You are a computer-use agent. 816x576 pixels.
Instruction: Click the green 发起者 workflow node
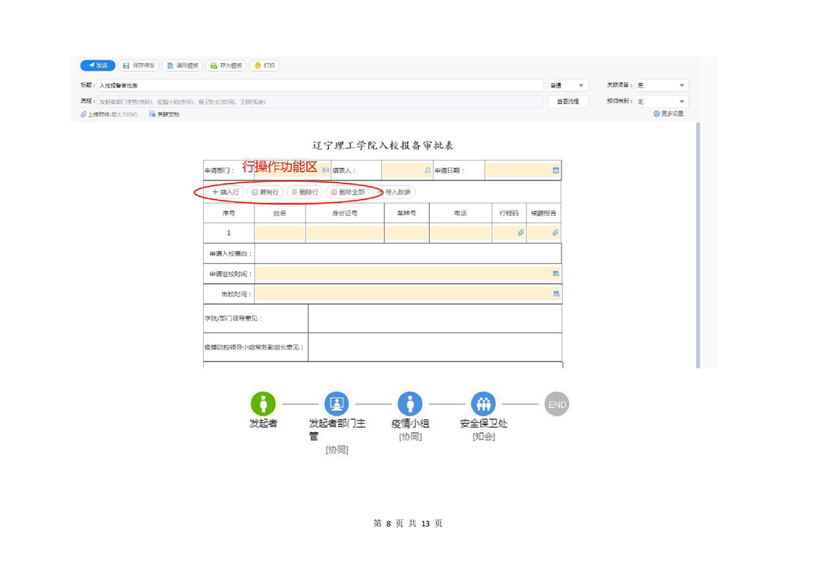click(x=263, y=403)
